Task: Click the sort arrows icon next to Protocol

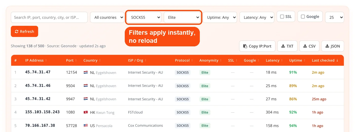Action: (192, 61)
